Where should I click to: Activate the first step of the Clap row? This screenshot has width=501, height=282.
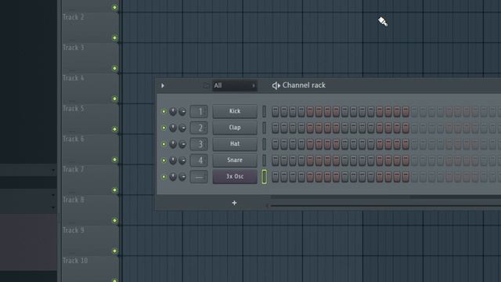pos(275,128)
